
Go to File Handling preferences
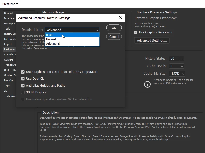coord(10,39)
